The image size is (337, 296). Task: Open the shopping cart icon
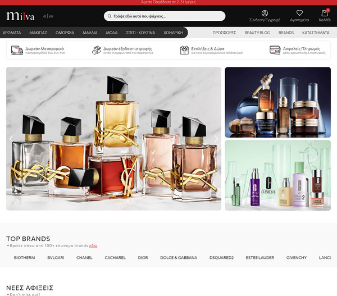tap(325, 13)
